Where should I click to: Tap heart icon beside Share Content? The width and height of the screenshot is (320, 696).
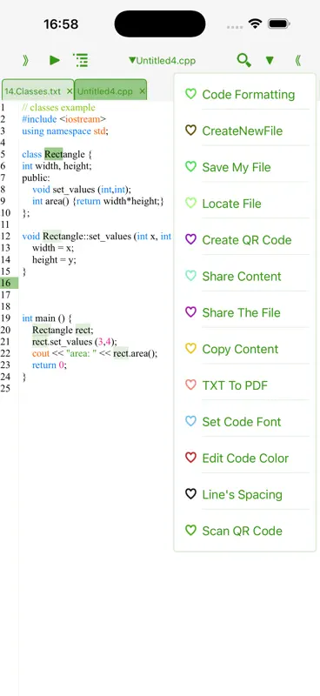click(190, 276)
